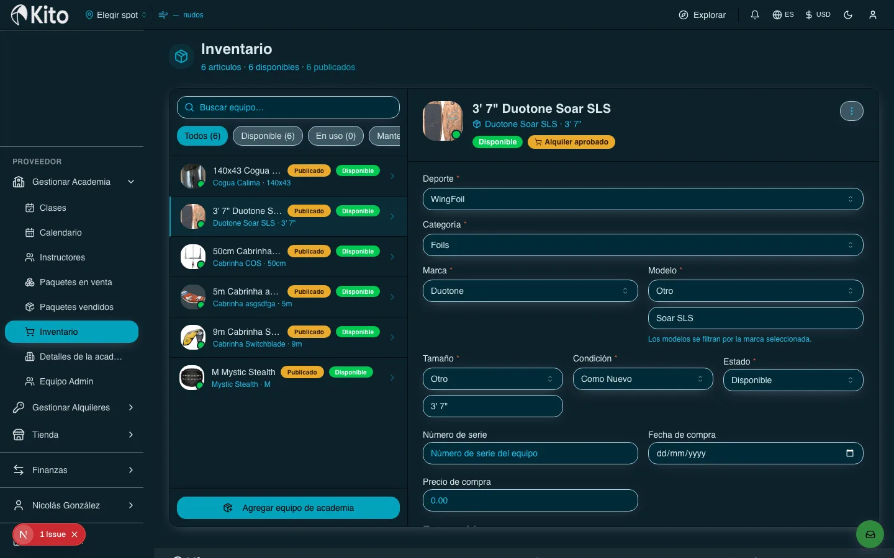The height and width of the screenshot is (558, 894).
Task: Open the 9m Cabrinha Switchblade item
Action: (x=288, y=337)
